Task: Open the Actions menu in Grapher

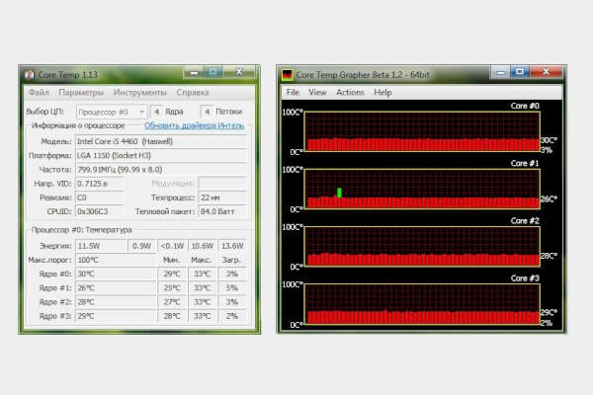Action: [x=350, y=92]
